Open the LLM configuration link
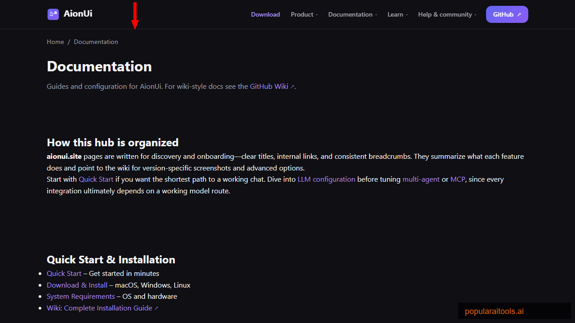 tap(326, 179)
